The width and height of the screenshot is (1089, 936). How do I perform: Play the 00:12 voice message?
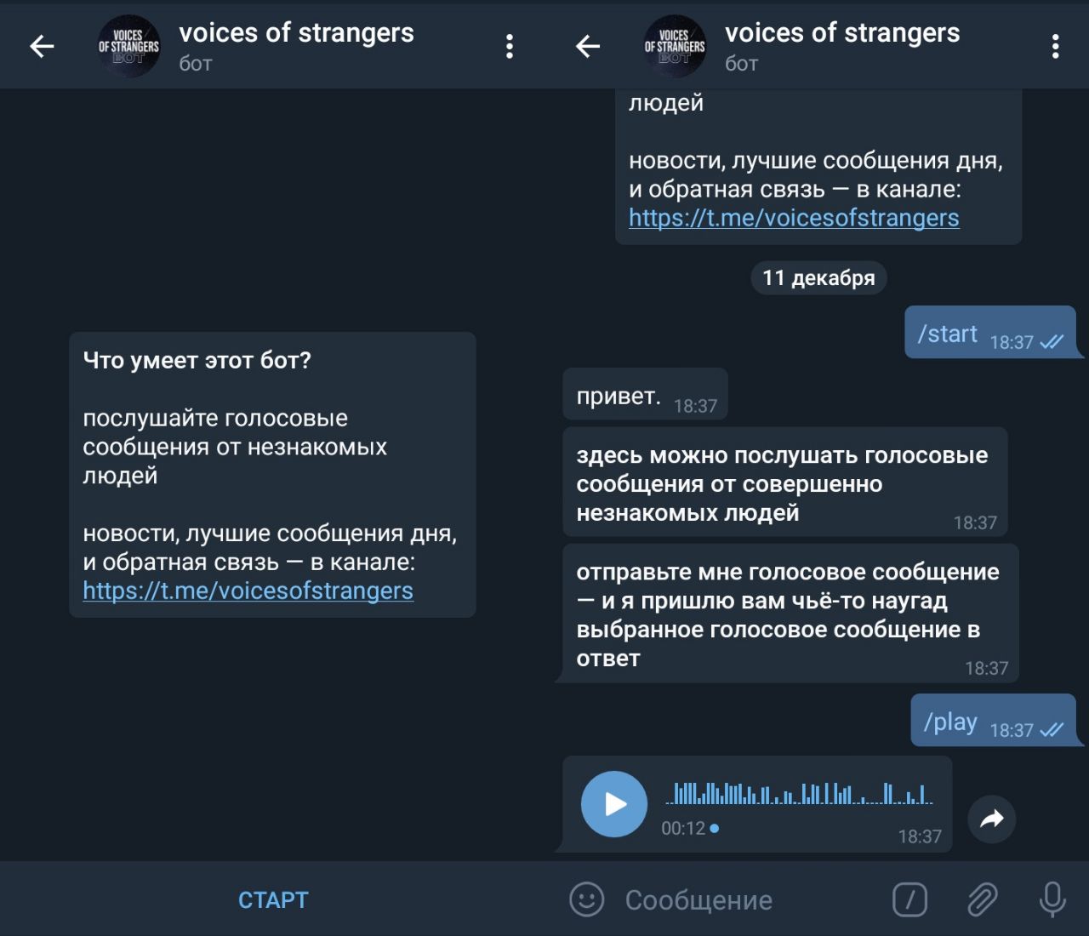[x=614, y=804]
